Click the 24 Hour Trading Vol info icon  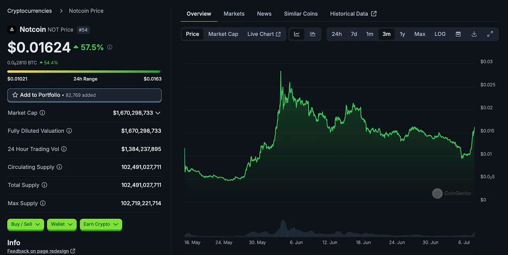pos(64,149)
